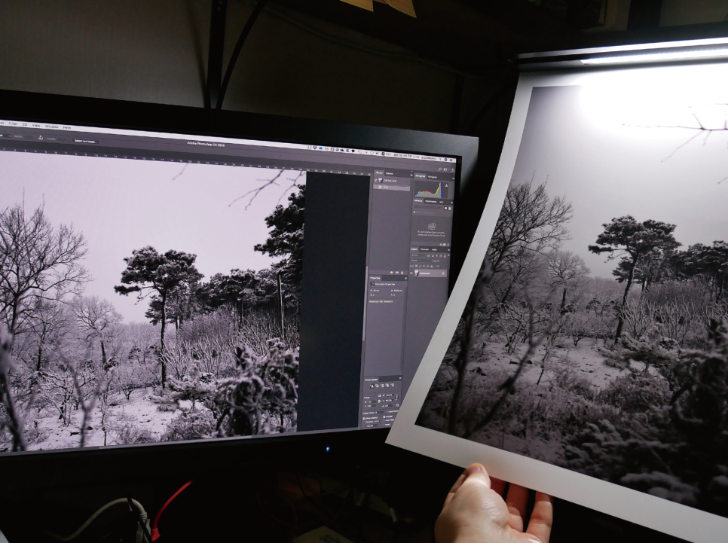
Task: Switch to the Info tab
Action: (x=441, y=202)
